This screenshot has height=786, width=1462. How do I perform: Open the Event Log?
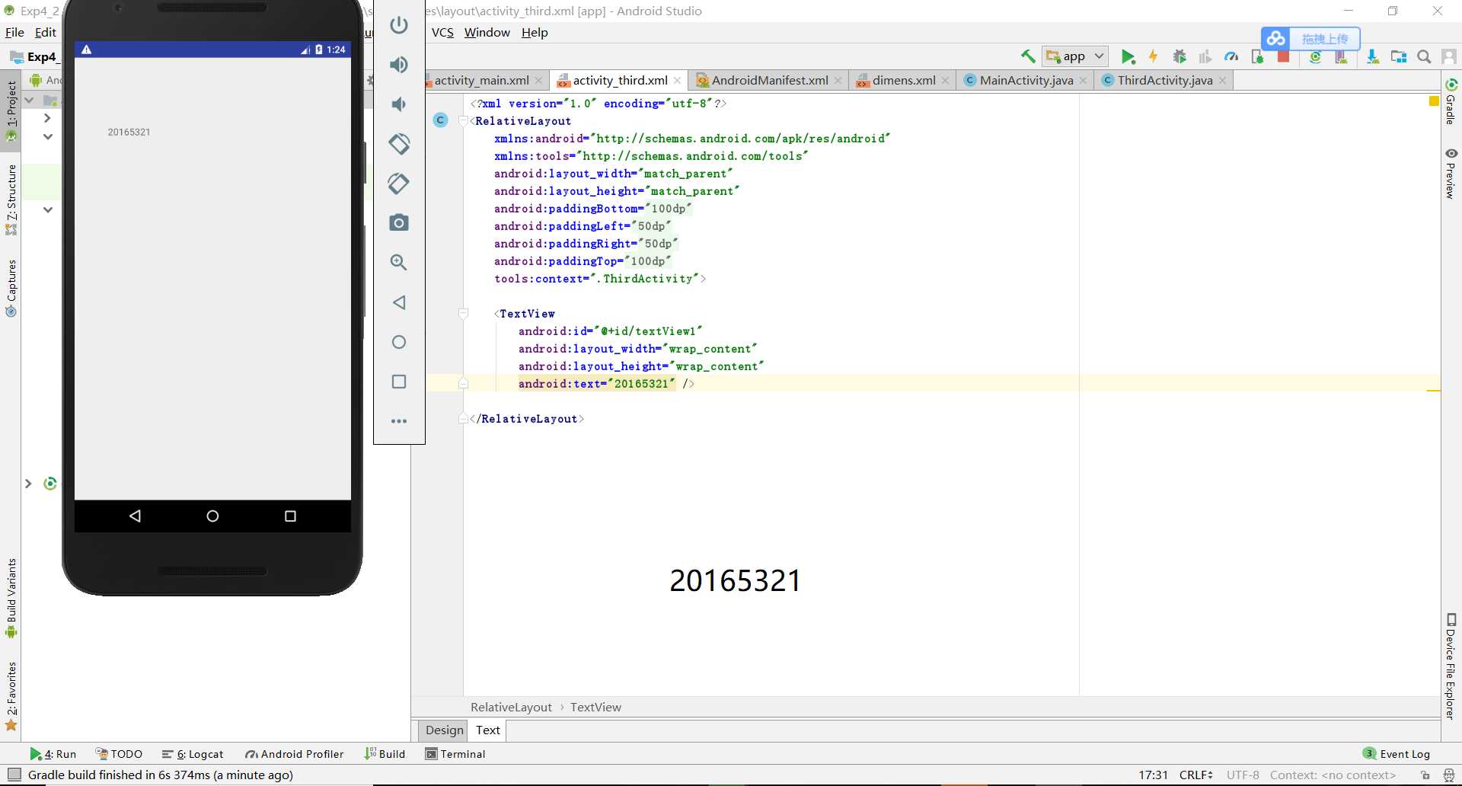coord(1397,754)
